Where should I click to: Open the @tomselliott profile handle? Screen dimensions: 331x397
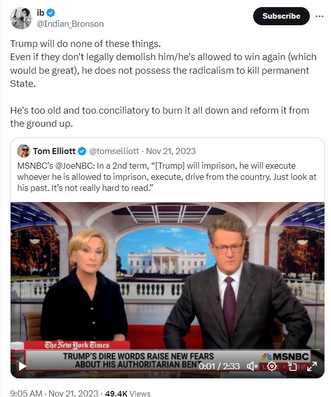click(x=114, y=151)
